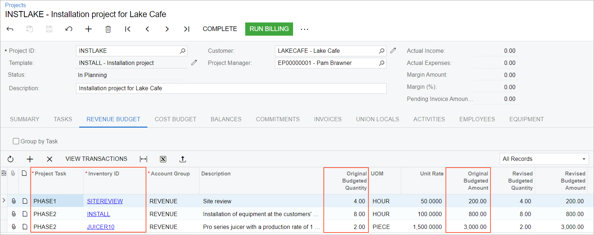Expand the PHASE1 row indicator arrow
The image size is (594, 235).
click(4, 201)
